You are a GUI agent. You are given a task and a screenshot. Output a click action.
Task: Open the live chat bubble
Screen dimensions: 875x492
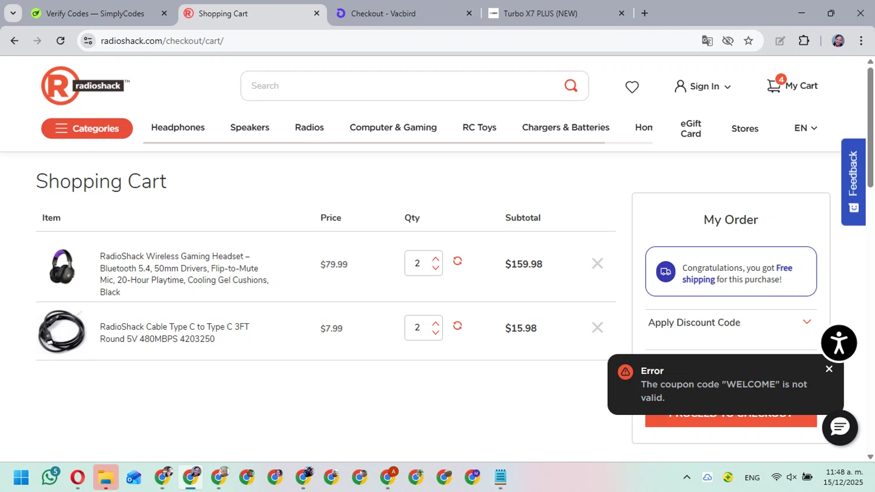(x=840, y=428)
